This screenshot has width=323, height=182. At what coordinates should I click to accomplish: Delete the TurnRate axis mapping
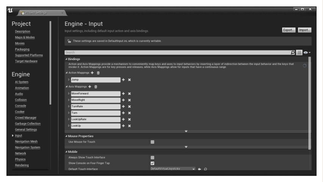129,107
